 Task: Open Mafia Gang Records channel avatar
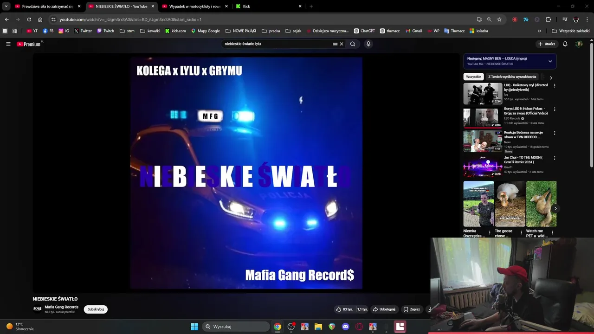tap(37, 309)
